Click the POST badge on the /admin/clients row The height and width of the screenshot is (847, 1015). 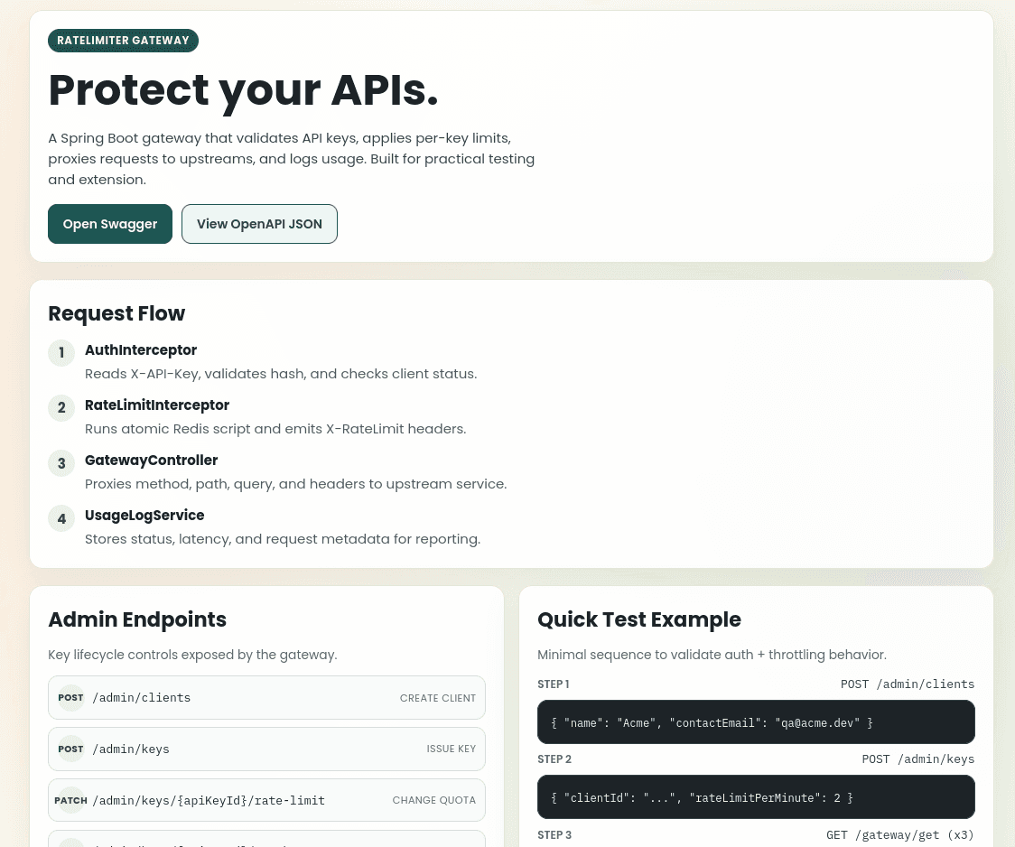coord(71,697)
